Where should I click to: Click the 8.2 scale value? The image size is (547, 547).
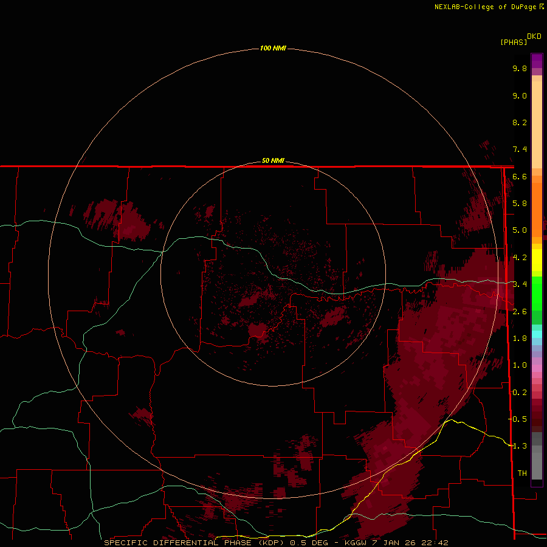pyautogui.click(x=520, y=122)
